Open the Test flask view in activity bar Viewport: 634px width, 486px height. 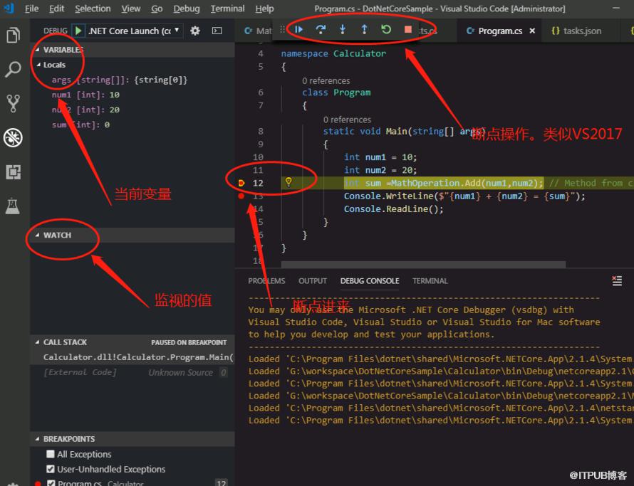click(x=13, y=206)
